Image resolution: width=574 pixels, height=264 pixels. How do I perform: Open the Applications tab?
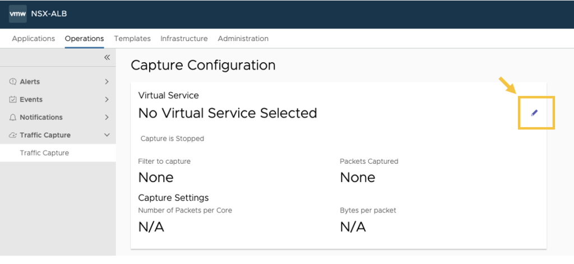point(34,39)
